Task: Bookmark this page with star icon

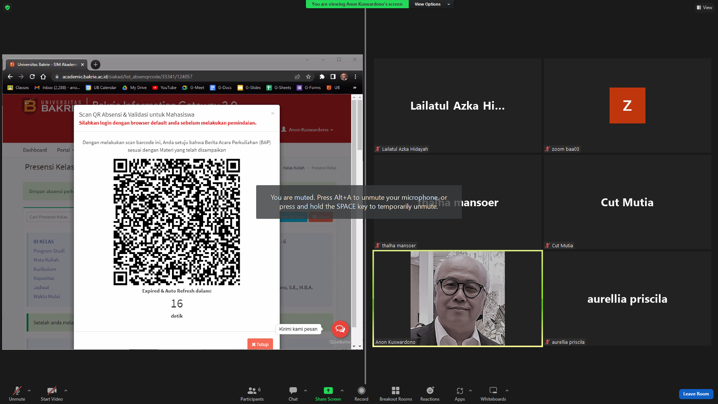Action: [x=309, y=77]
